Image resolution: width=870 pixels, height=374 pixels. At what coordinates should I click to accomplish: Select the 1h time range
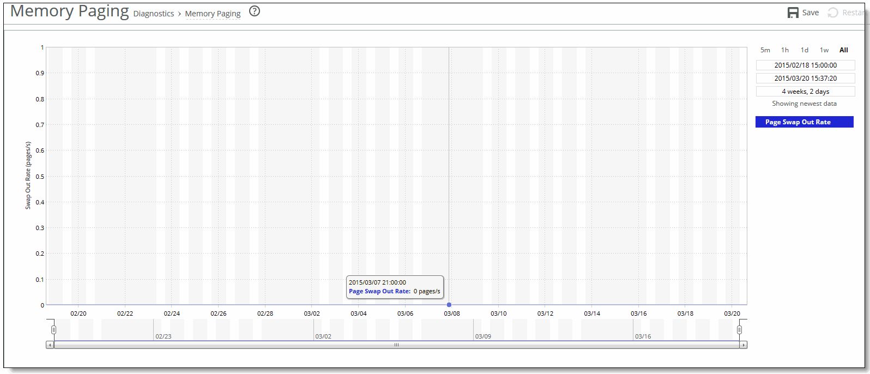pyautogui.click(x=785, y=50)
